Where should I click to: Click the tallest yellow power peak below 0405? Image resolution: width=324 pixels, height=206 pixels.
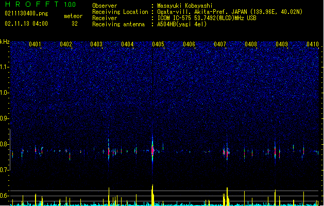152,195
